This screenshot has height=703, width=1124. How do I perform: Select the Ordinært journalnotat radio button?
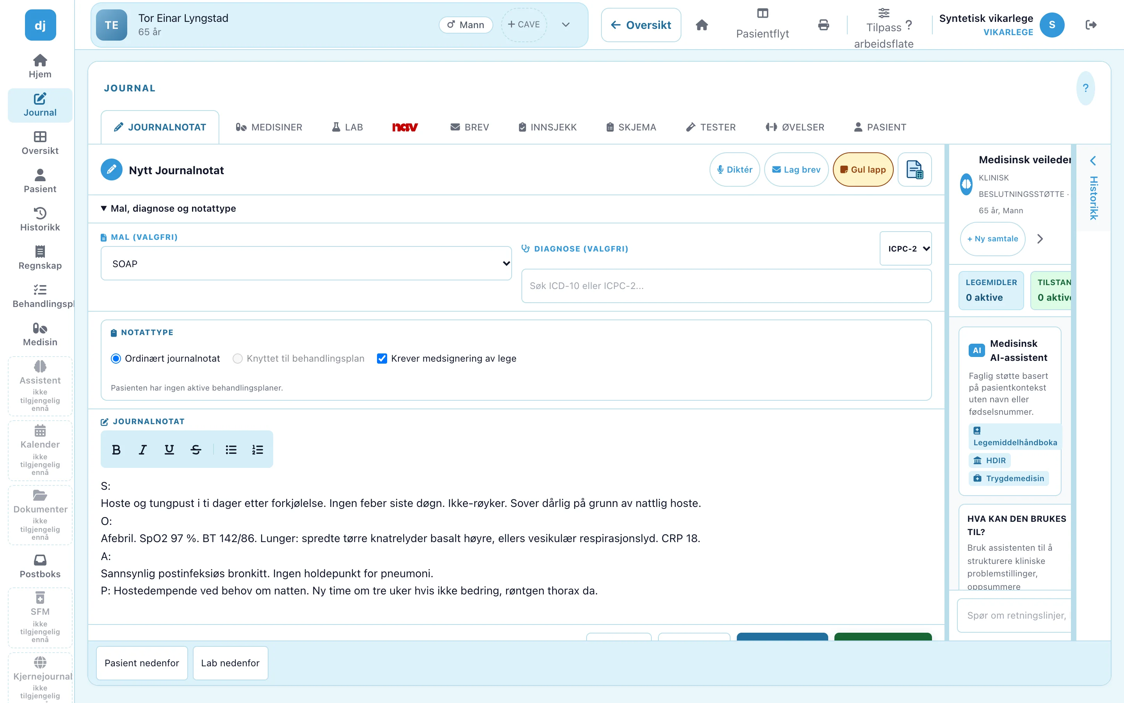pos(116,359)
